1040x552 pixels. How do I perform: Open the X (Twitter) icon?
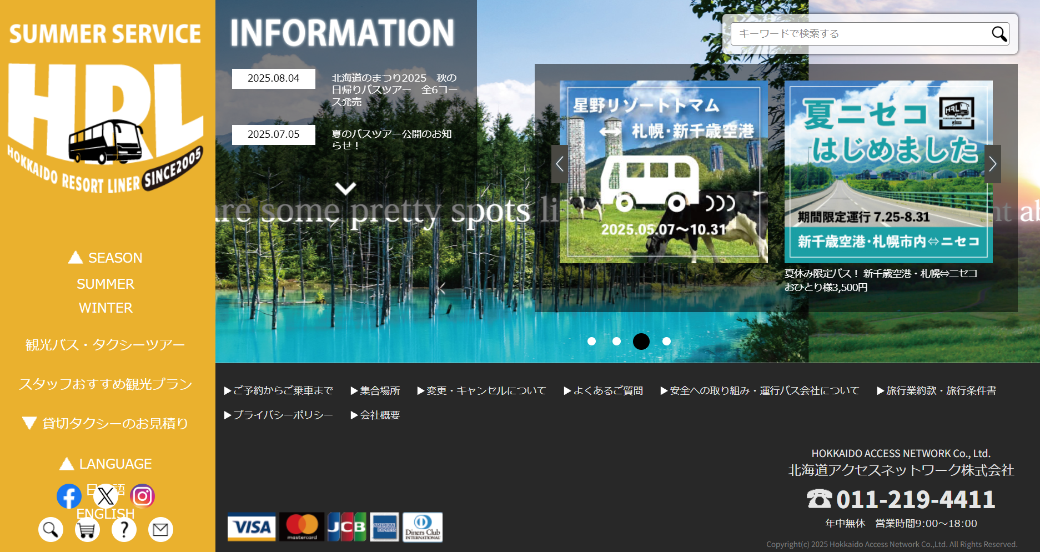click(105, 496)
